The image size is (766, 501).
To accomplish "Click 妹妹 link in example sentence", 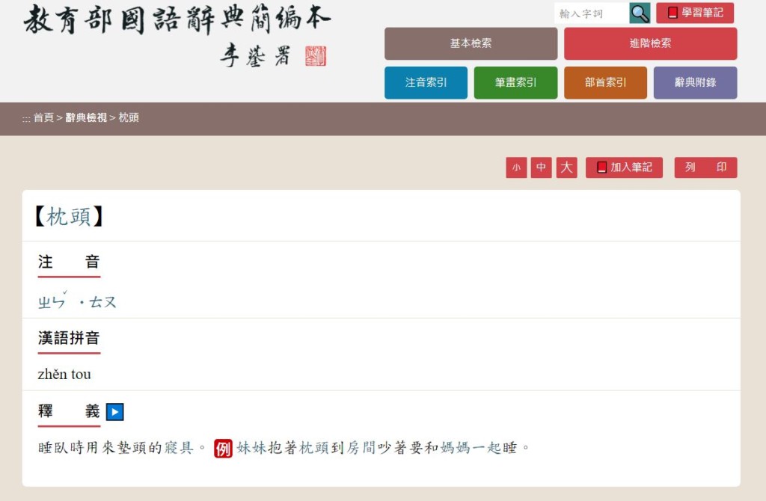I will 251,448.
